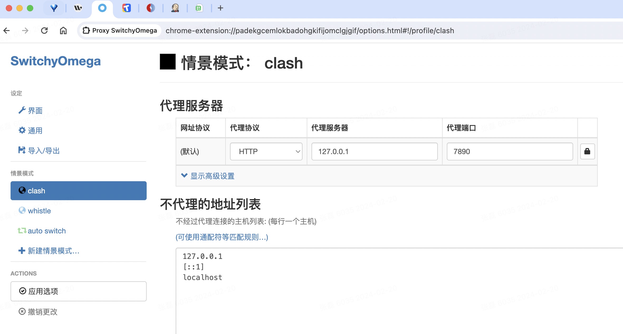The width and height of the screenshot is (623, 334).
Task: Click the gear icon beside 通用
Action: click(x=21, y=130)
